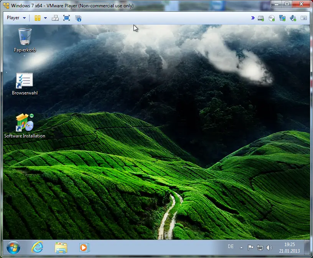Screen dimensions: 313x258
Task: Select the DE language indicator in taskbar
Action: tap(231, 246)
